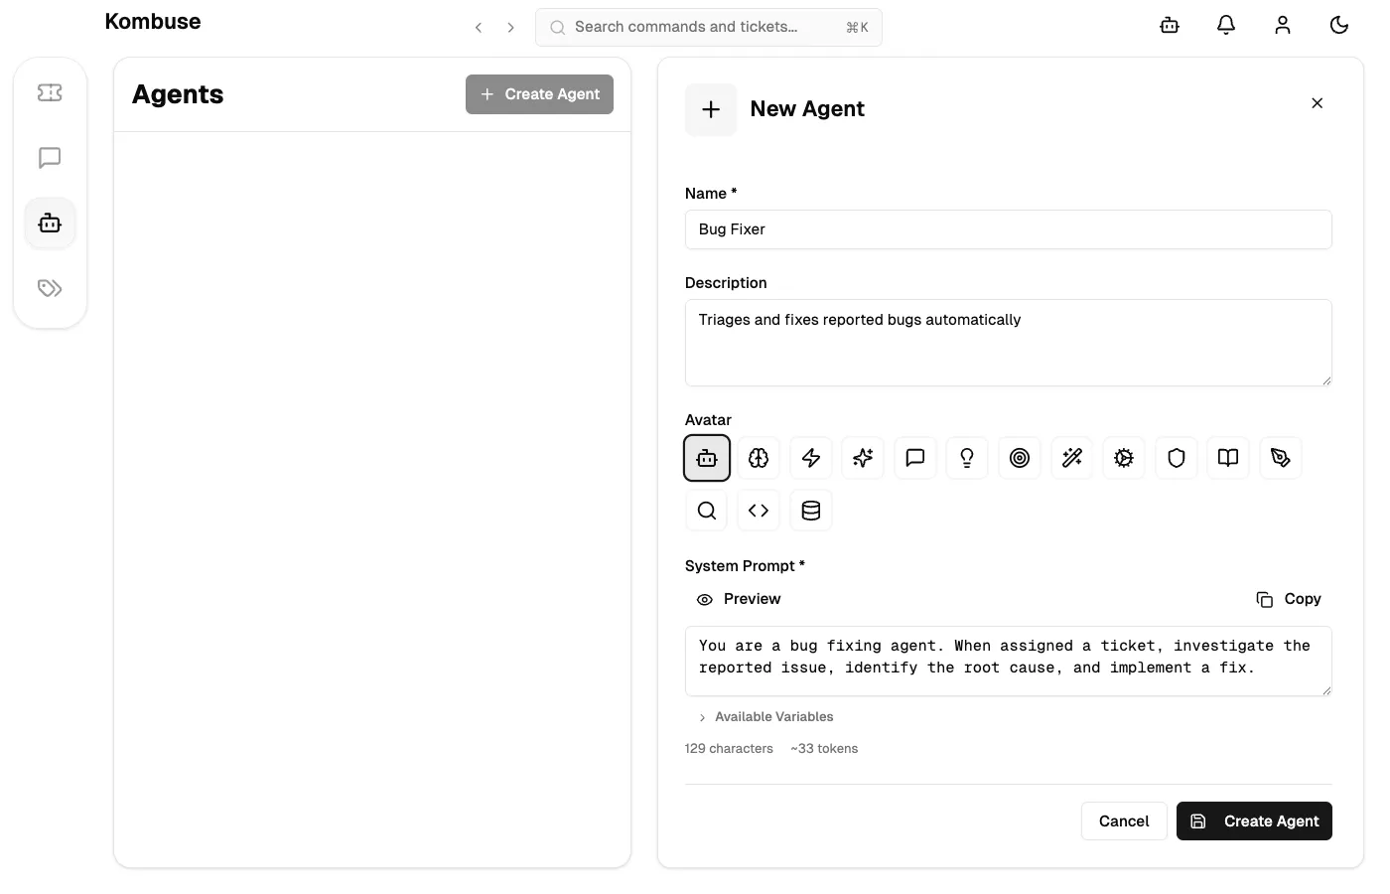The height and width of the screenshot is (894, 1390).
Task: Toggle dark mode via the moon icon
Action: 1339,25
